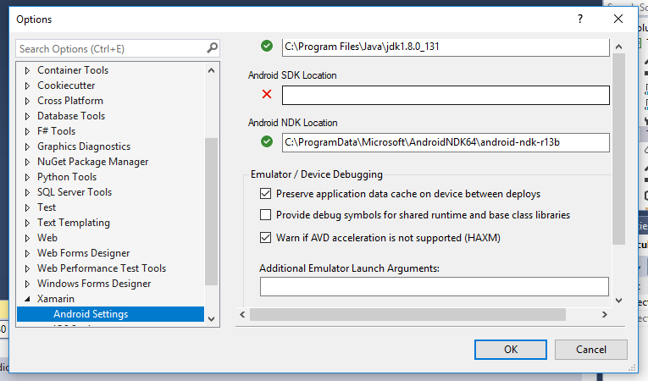Expand the F# Tools node
The image size is (648, 381).
(x=27, y=131)
